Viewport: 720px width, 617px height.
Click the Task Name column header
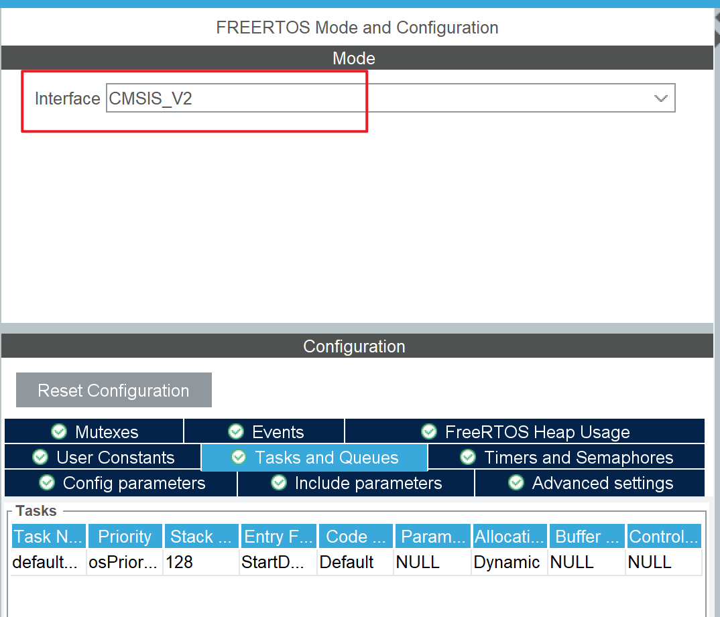(48, 536)
